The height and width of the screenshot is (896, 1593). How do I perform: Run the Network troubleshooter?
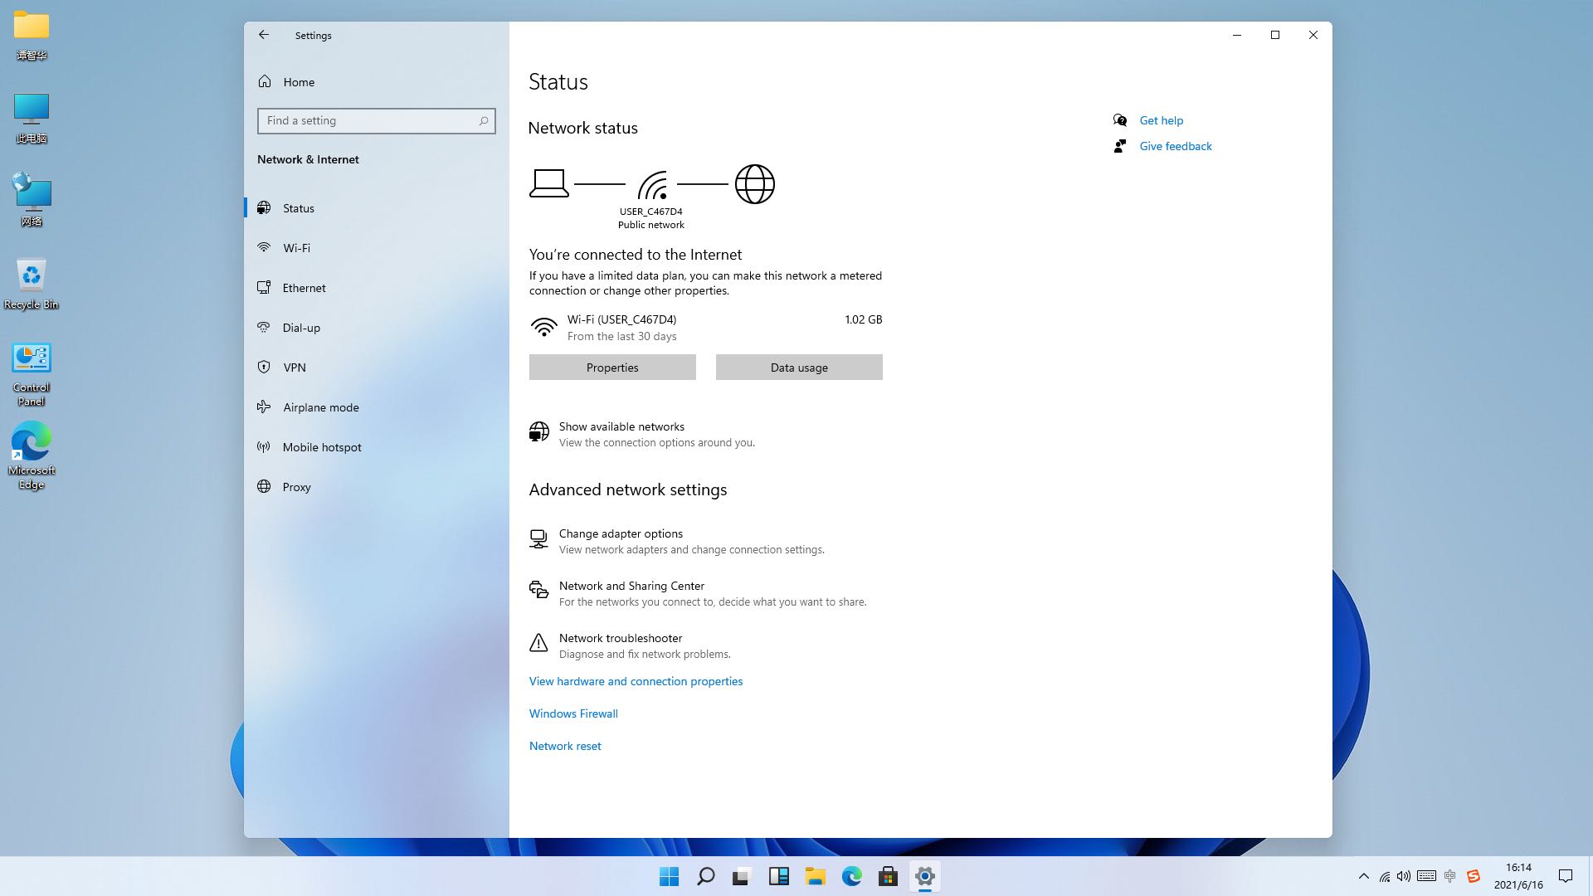tap(620, 639)
